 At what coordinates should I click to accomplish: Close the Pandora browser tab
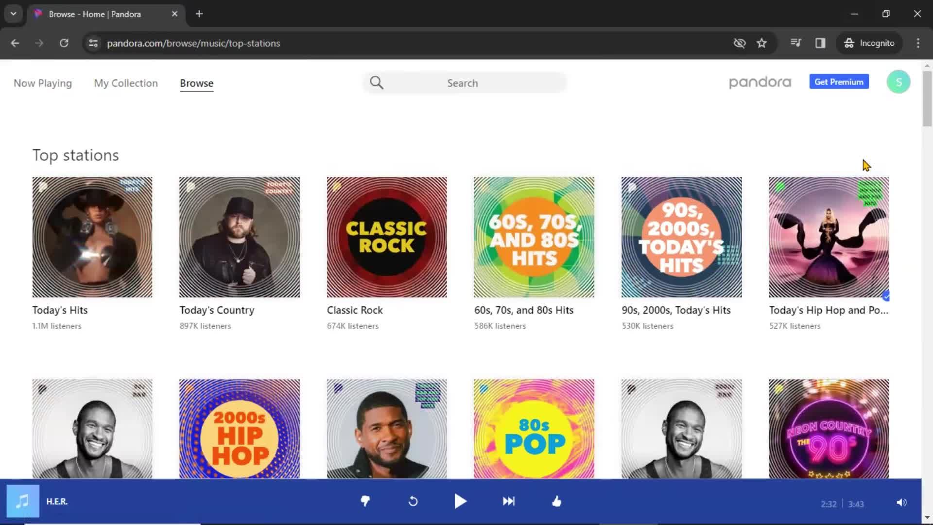(174, 14)
